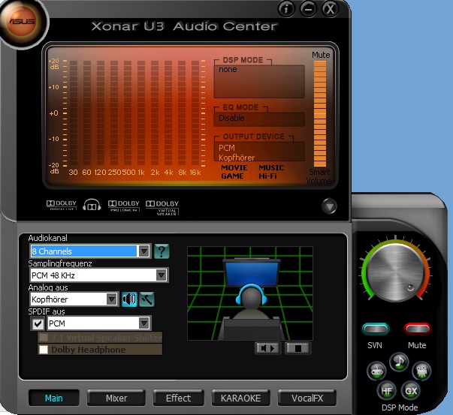Collapse the panel with round arrow button
Screen dimensions: 453x415
pyautogui.click(x=329, y=206)
